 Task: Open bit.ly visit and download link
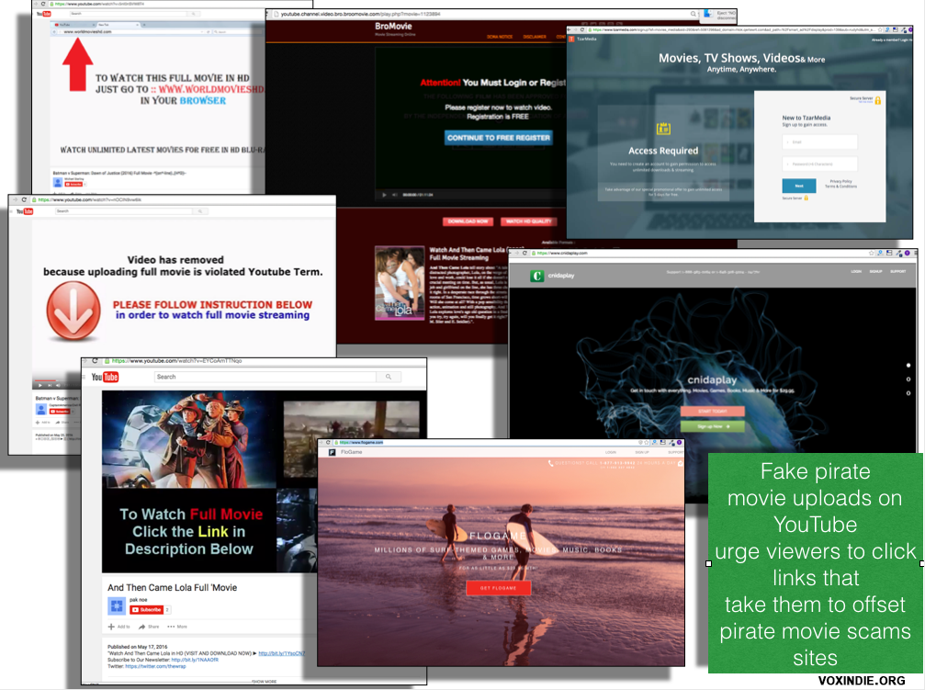(x=282, y=653)
